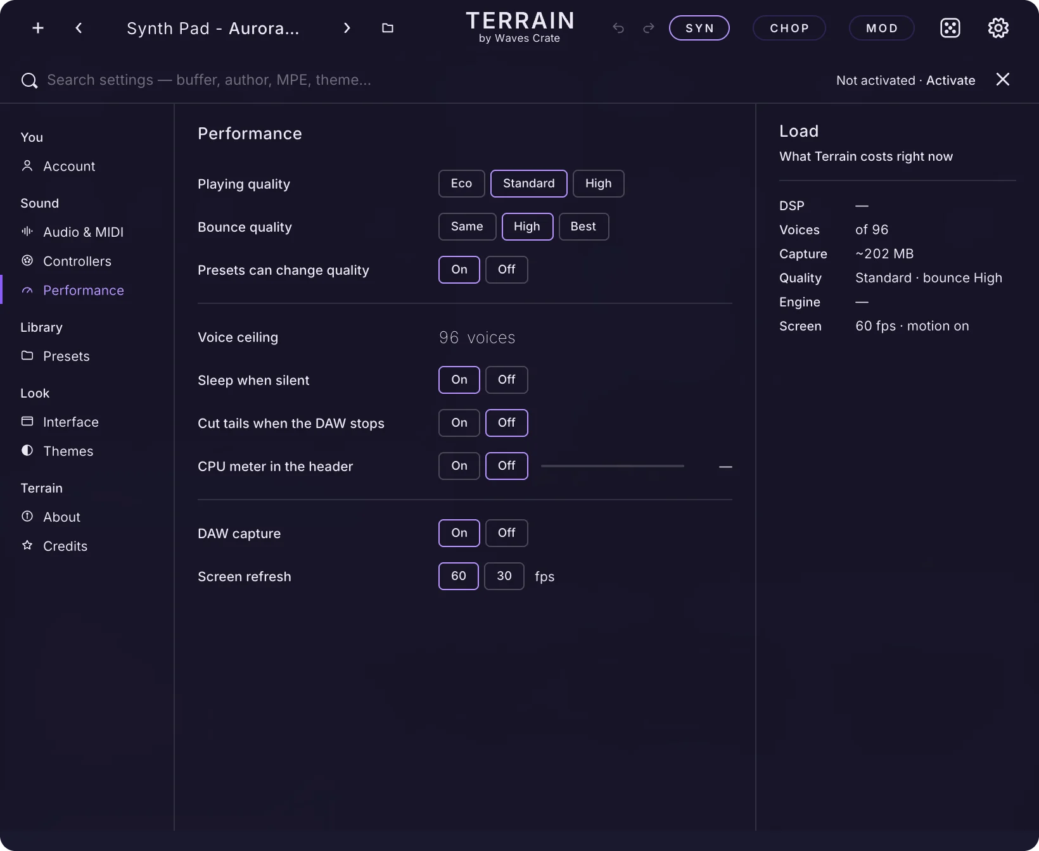Undo the last change
Image resolution: width=1039 pixels, height=851 pixels.
618,28
